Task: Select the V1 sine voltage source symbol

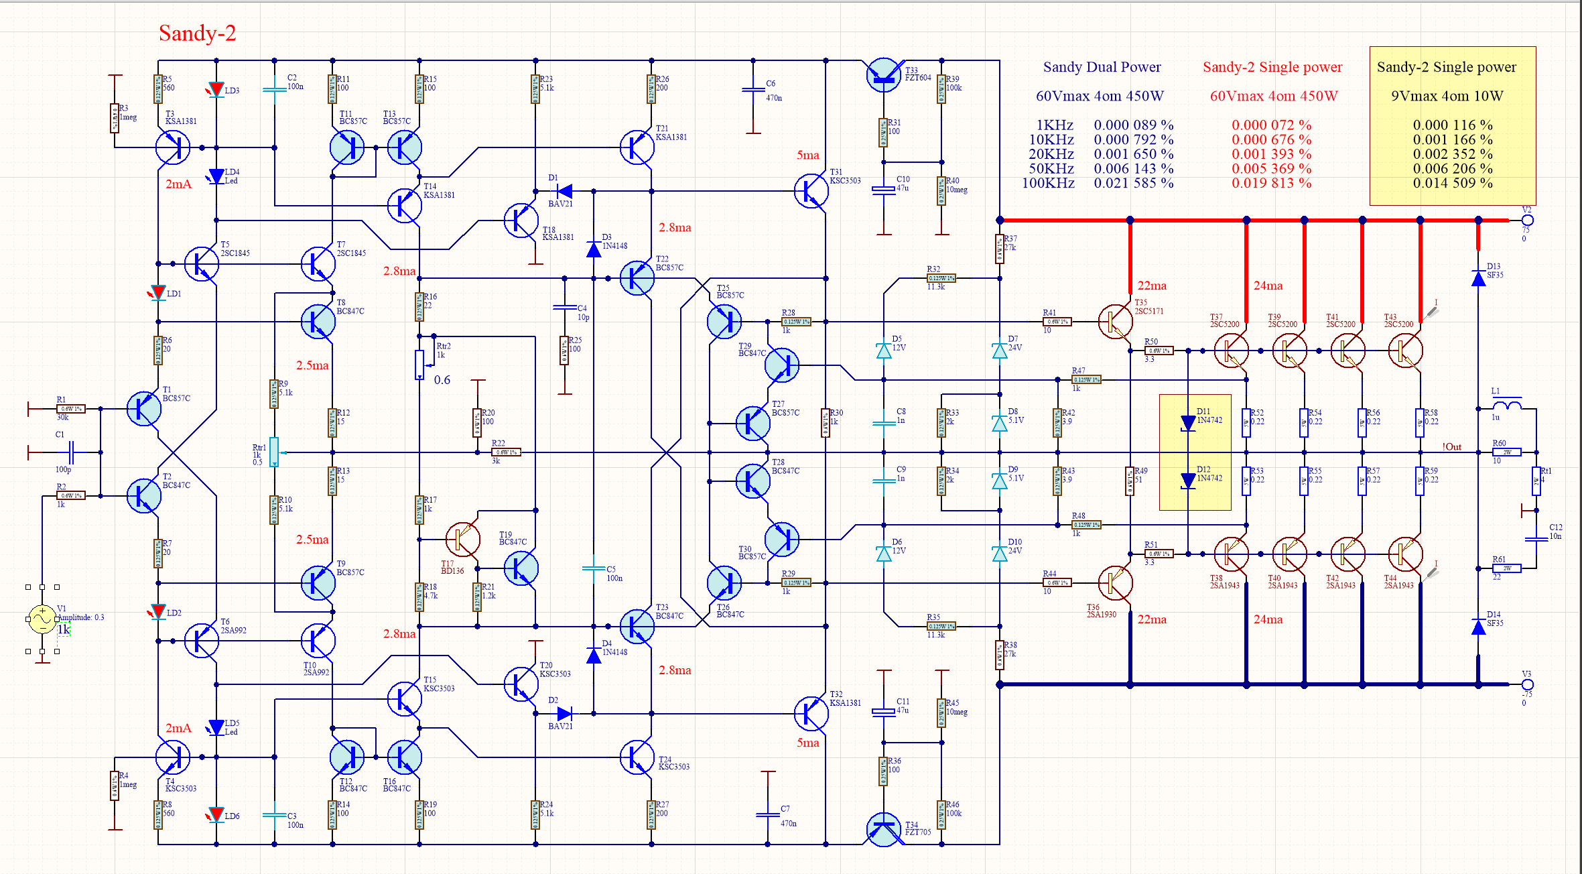Action: coord(42,619)
